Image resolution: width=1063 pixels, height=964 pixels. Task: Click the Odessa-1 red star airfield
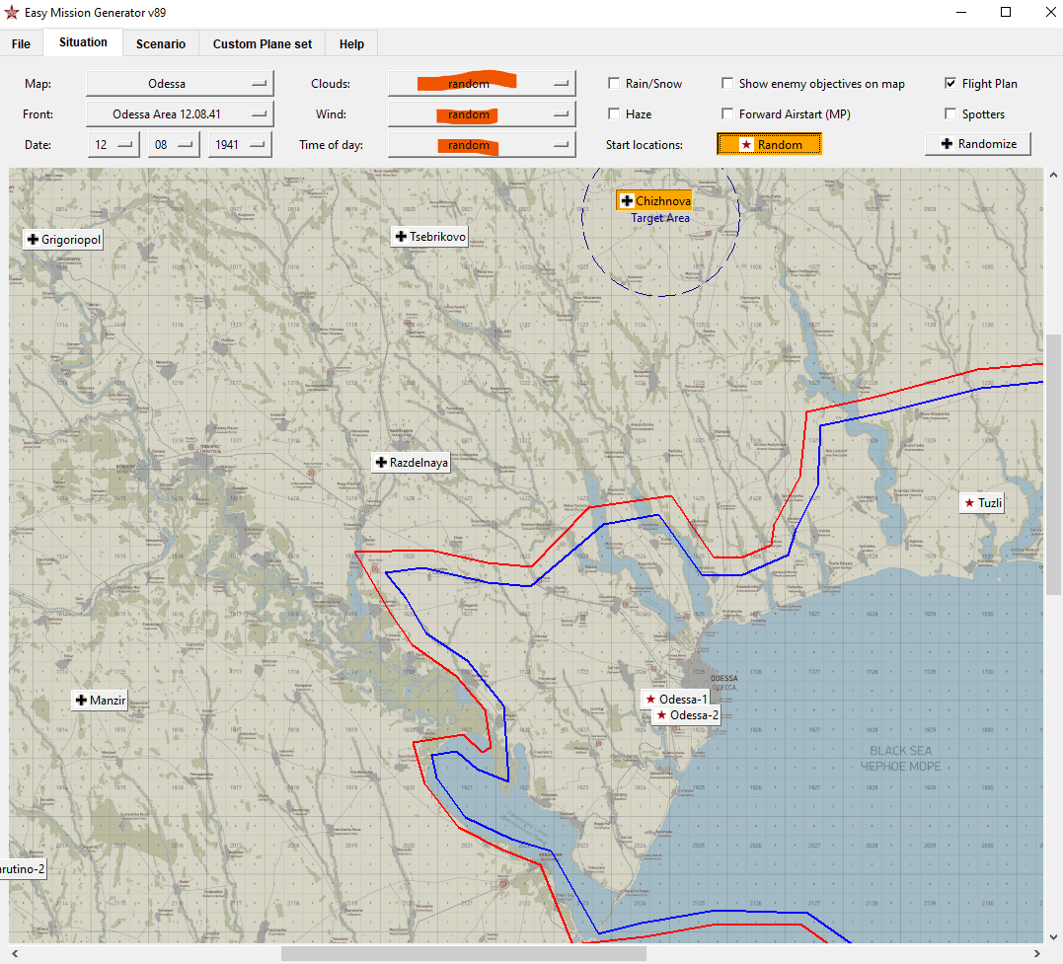[x=676, y=699]
